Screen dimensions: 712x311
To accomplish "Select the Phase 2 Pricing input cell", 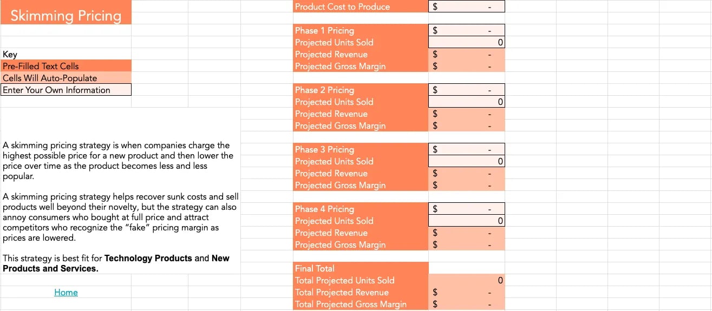I will 466,90.
